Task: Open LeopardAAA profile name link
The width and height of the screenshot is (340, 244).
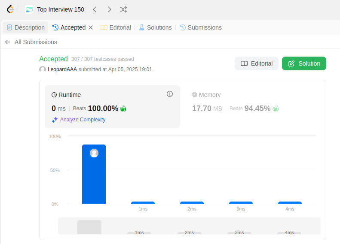Action: point(62,69)
